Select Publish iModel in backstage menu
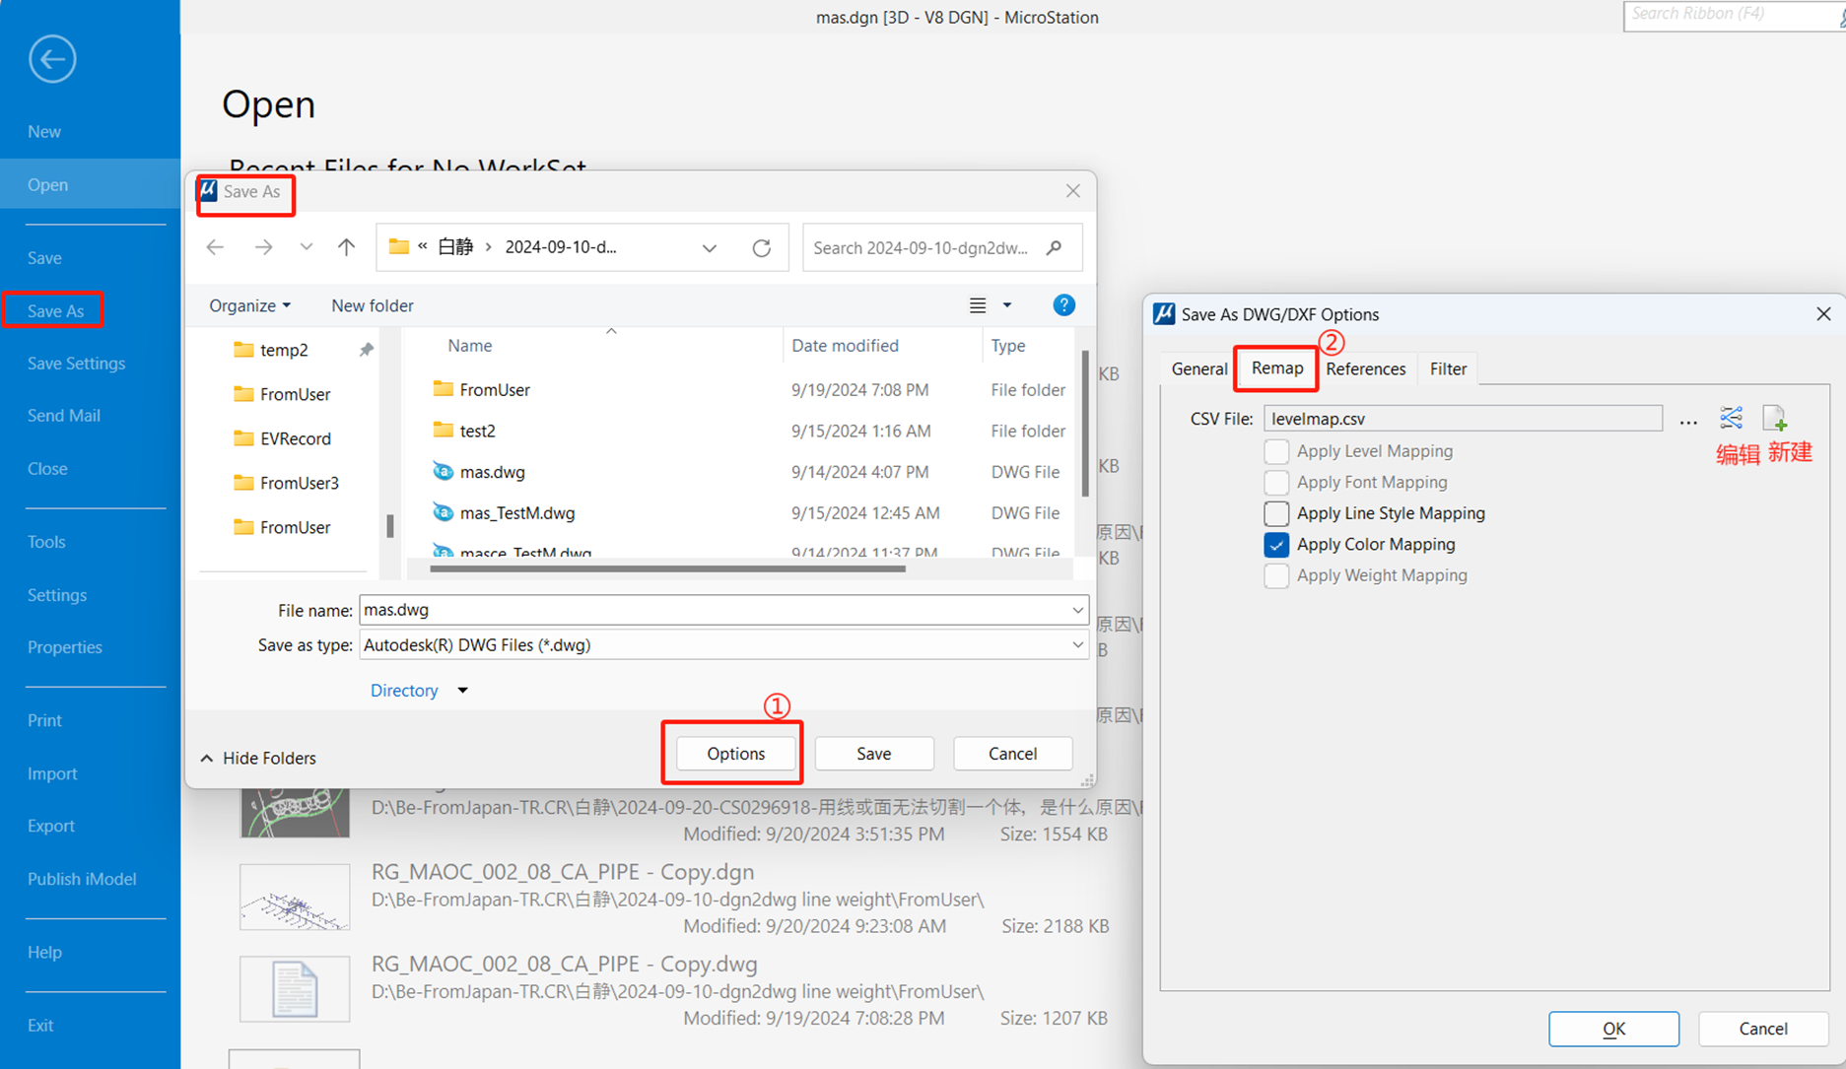Screen dimensions: 1846x1069 pyautogui.click(x=82, y=879)
